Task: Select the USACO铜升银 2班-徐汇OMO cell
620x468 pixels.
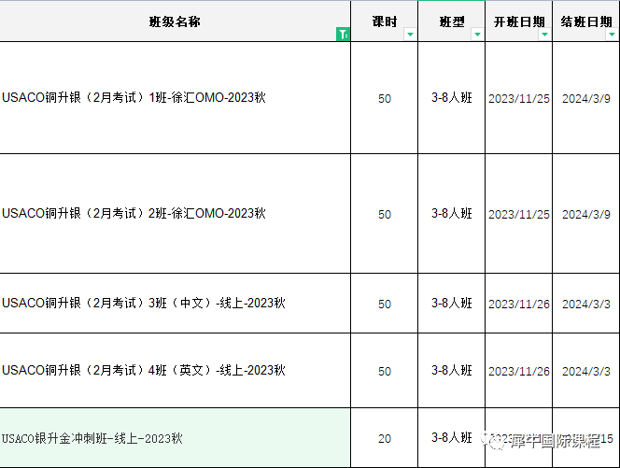Action: coord(134,214)
